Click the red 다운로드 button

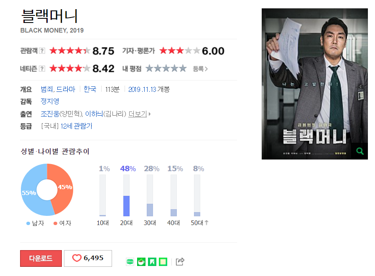click(41, 258)
